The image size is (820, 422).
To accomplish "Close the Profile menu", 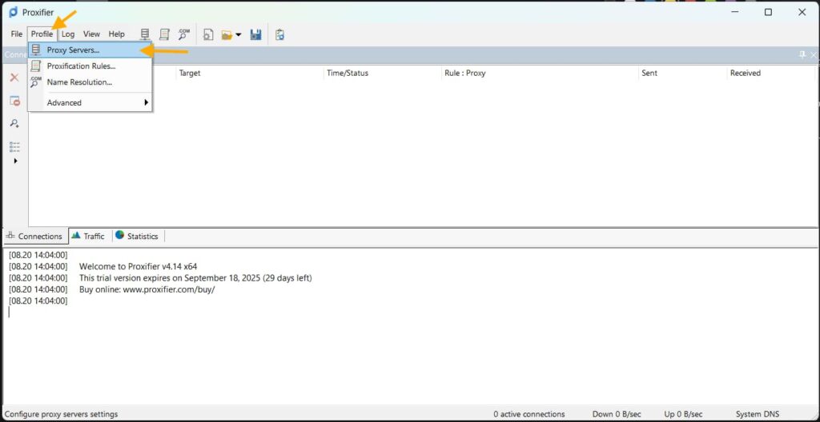I will [x=42, y=34].
